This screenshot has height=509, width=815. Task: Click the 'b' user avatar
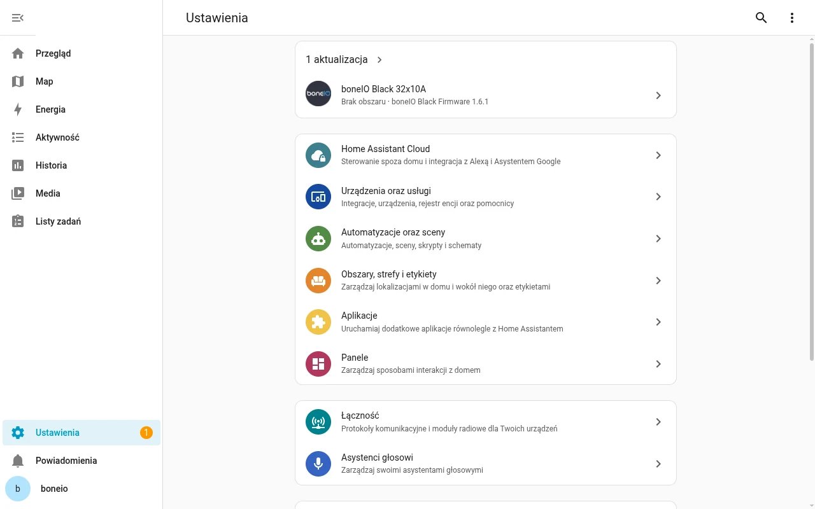18,489
